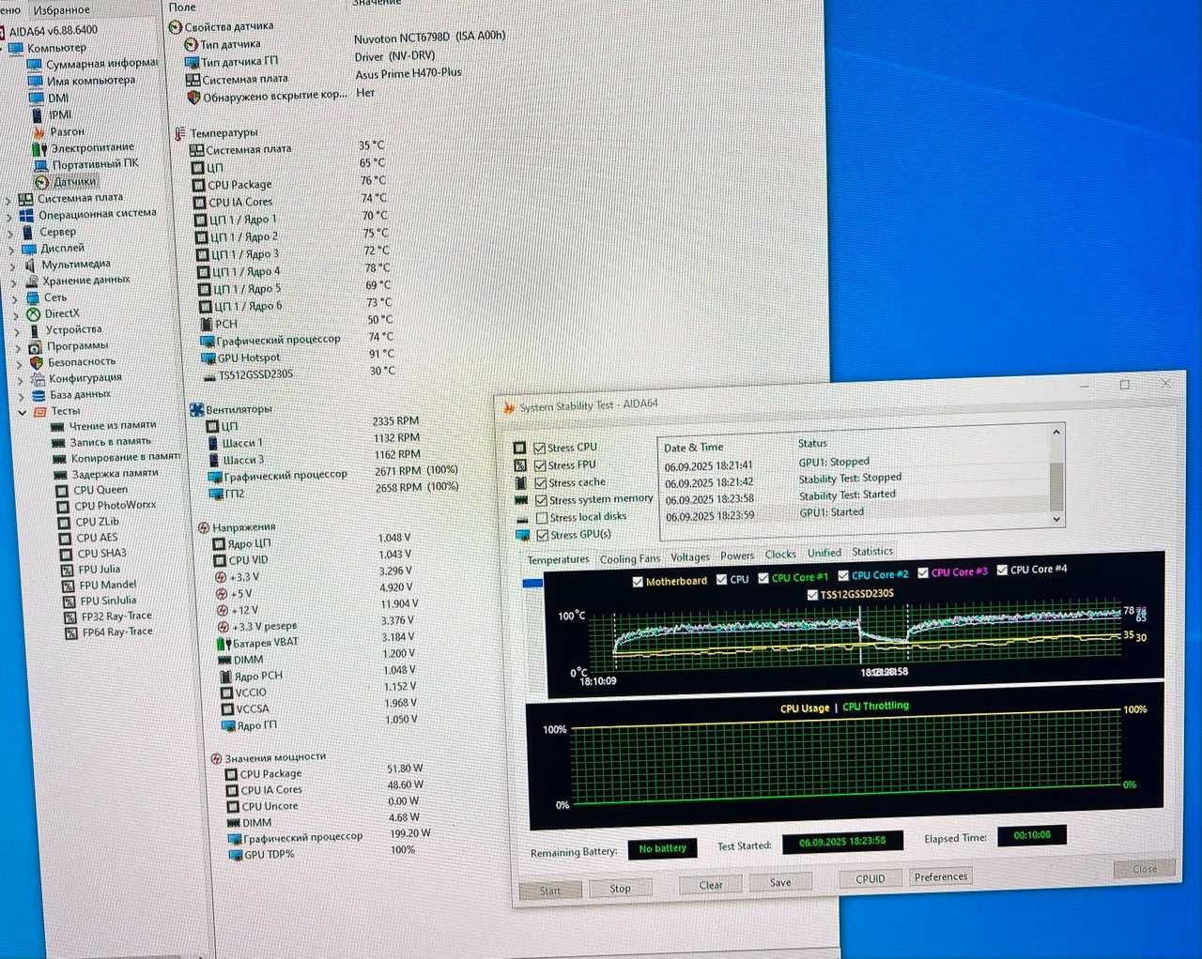Click the Суммарная информация icon in tree
The height and width of the screenshot is (959, 1202).
click(35, 65)
